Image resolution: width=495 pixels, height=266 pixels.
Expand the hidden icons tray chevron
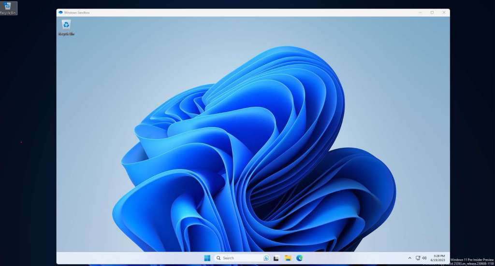[410, 258]
